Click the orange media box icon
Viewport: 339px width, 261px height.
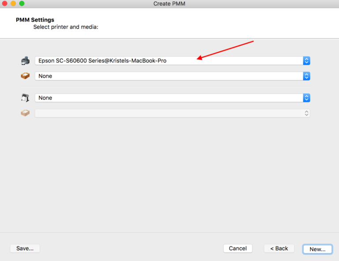[x=25, y=76]
